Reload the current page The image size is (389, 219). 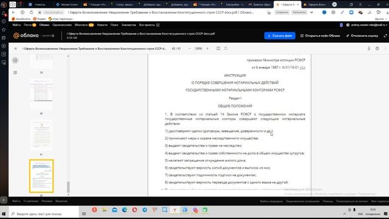coord(31,12)
